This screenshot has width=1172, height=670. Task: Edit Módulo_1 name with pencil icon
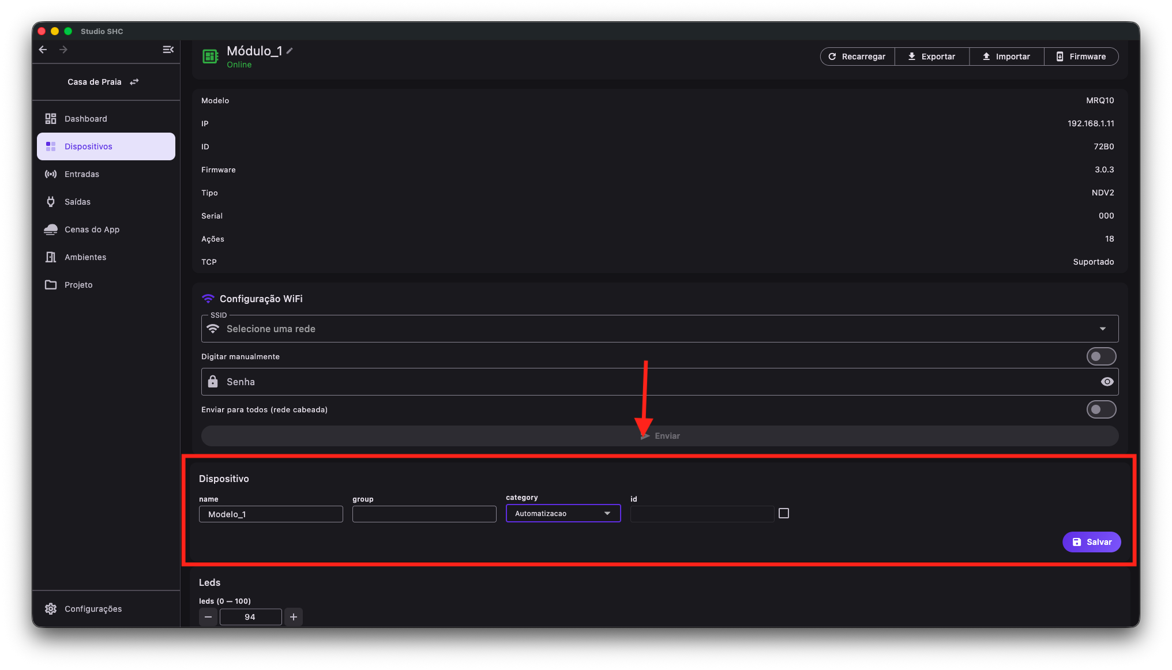(290, 51)
